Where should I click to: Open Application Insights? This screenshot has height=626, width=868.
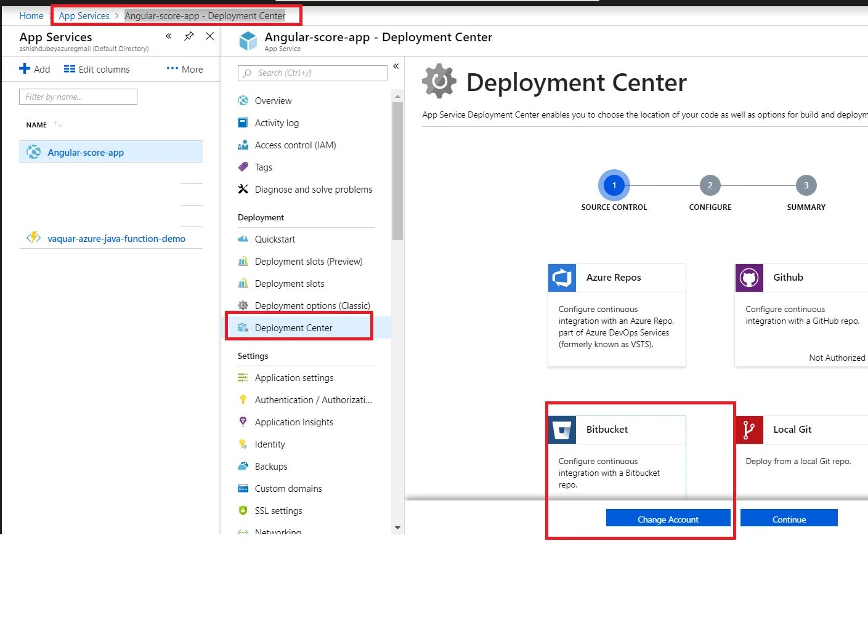[x=294, y=422]
